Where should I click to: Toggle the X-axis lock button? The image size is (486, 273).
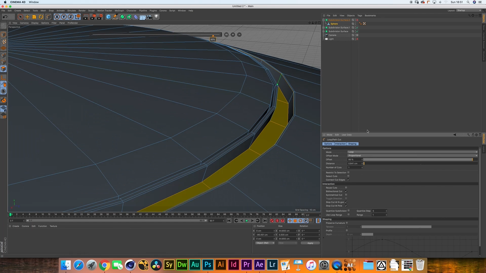click(57, 17)
